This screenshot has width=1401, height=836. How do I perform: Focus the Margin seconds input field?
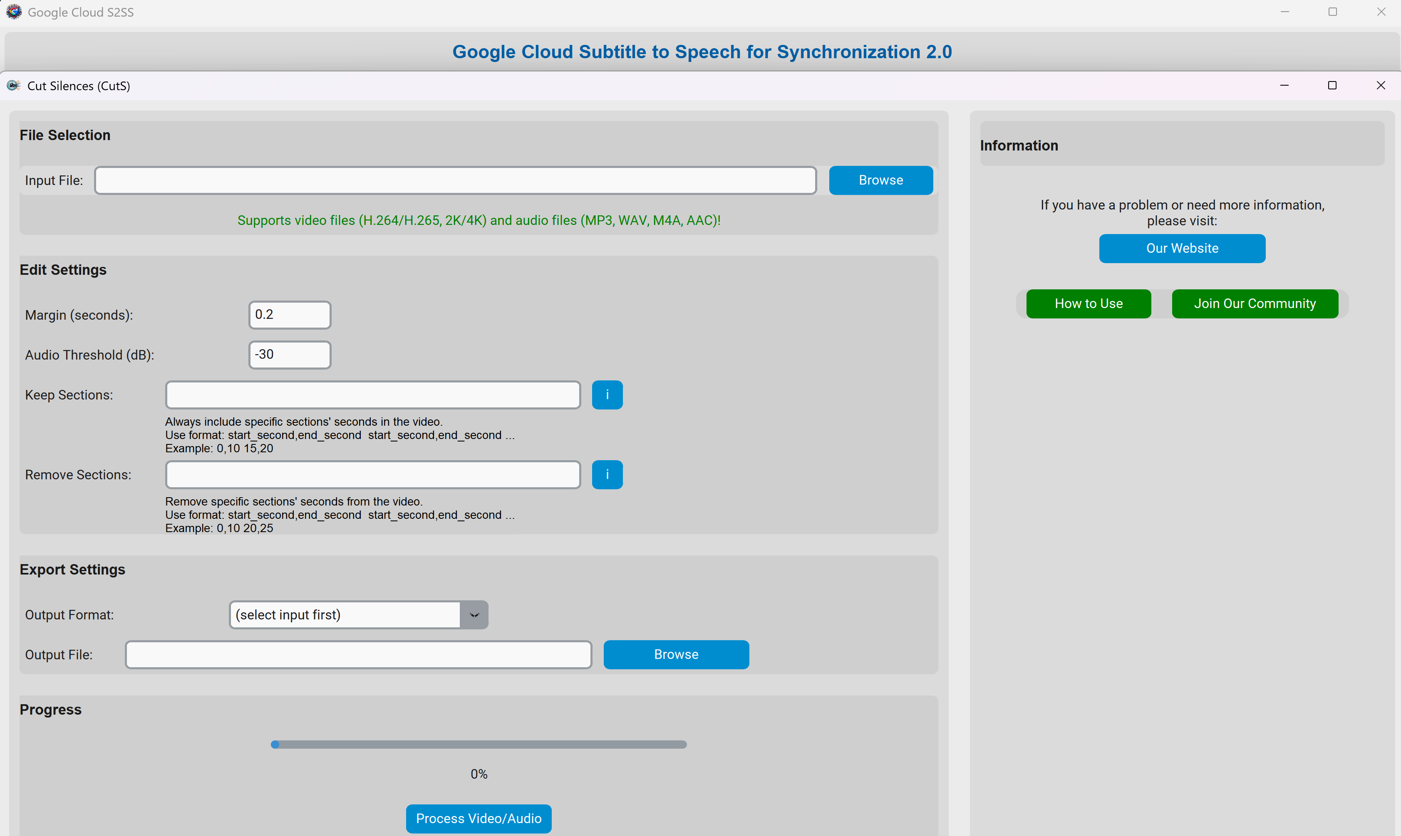(289, 315)
